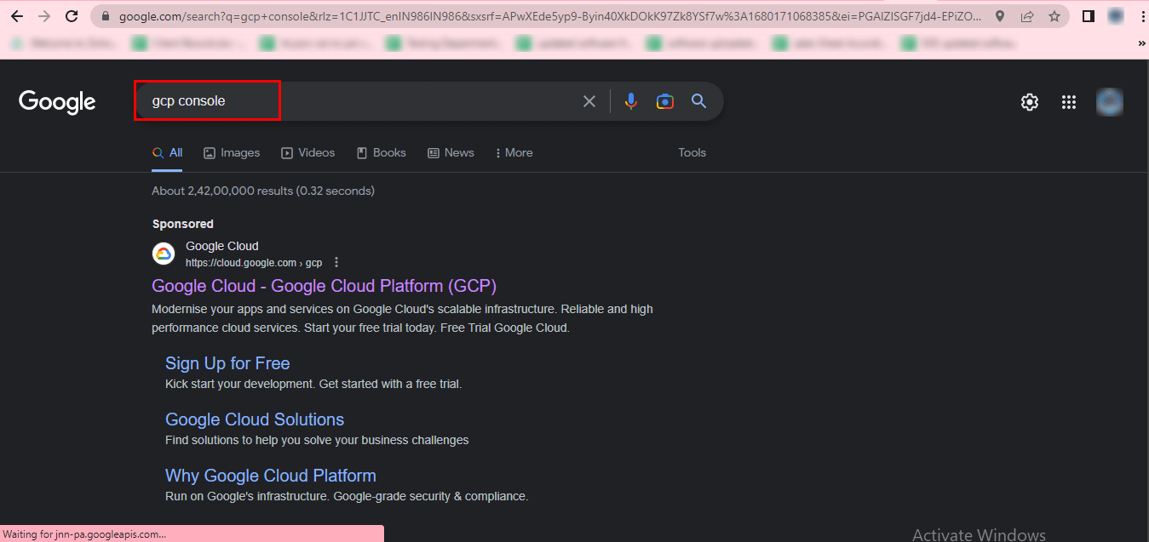The width and height of the screenshot is (1149, 542).
Task: Go back with browser back arrow
Action: [x=17, y=16]
